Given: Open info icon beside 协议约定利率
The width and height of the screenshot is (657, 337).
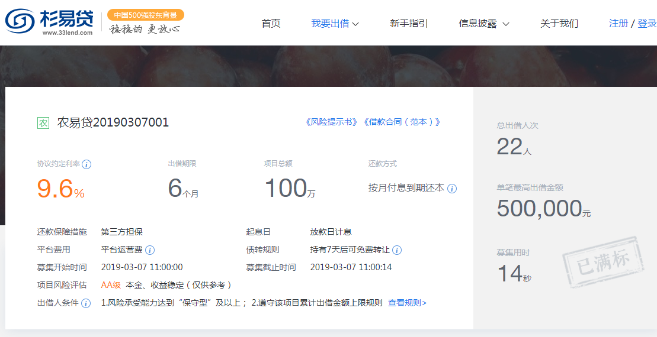Looking at the screenshot, I should click(x=86, y=164).
